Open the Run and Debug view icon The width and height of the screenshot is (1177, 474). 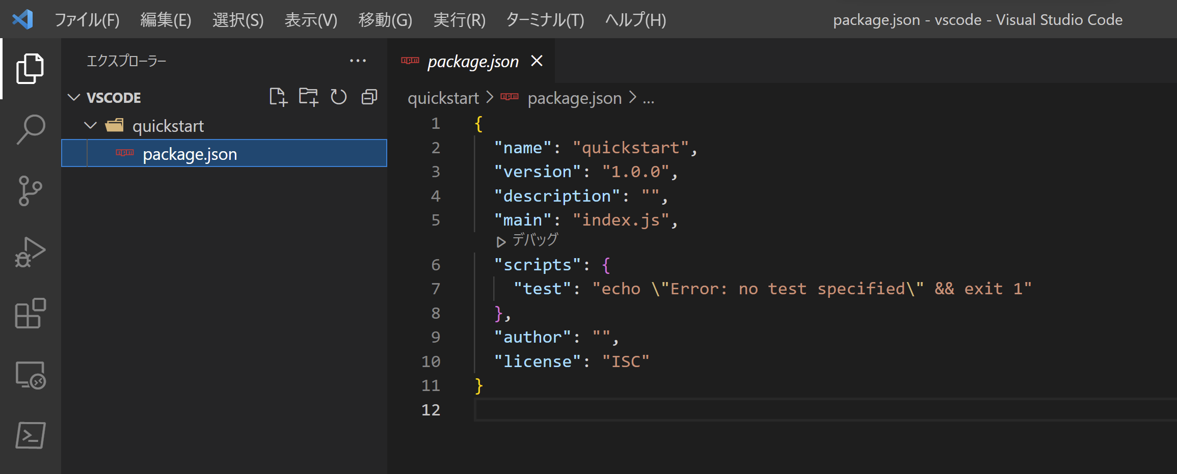click(30, 252)
